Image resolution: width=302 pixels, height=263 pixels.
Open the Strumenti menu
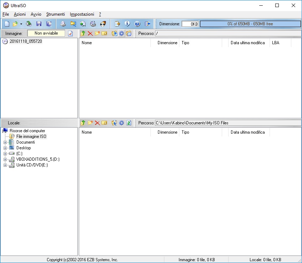(x=56, y=14)
